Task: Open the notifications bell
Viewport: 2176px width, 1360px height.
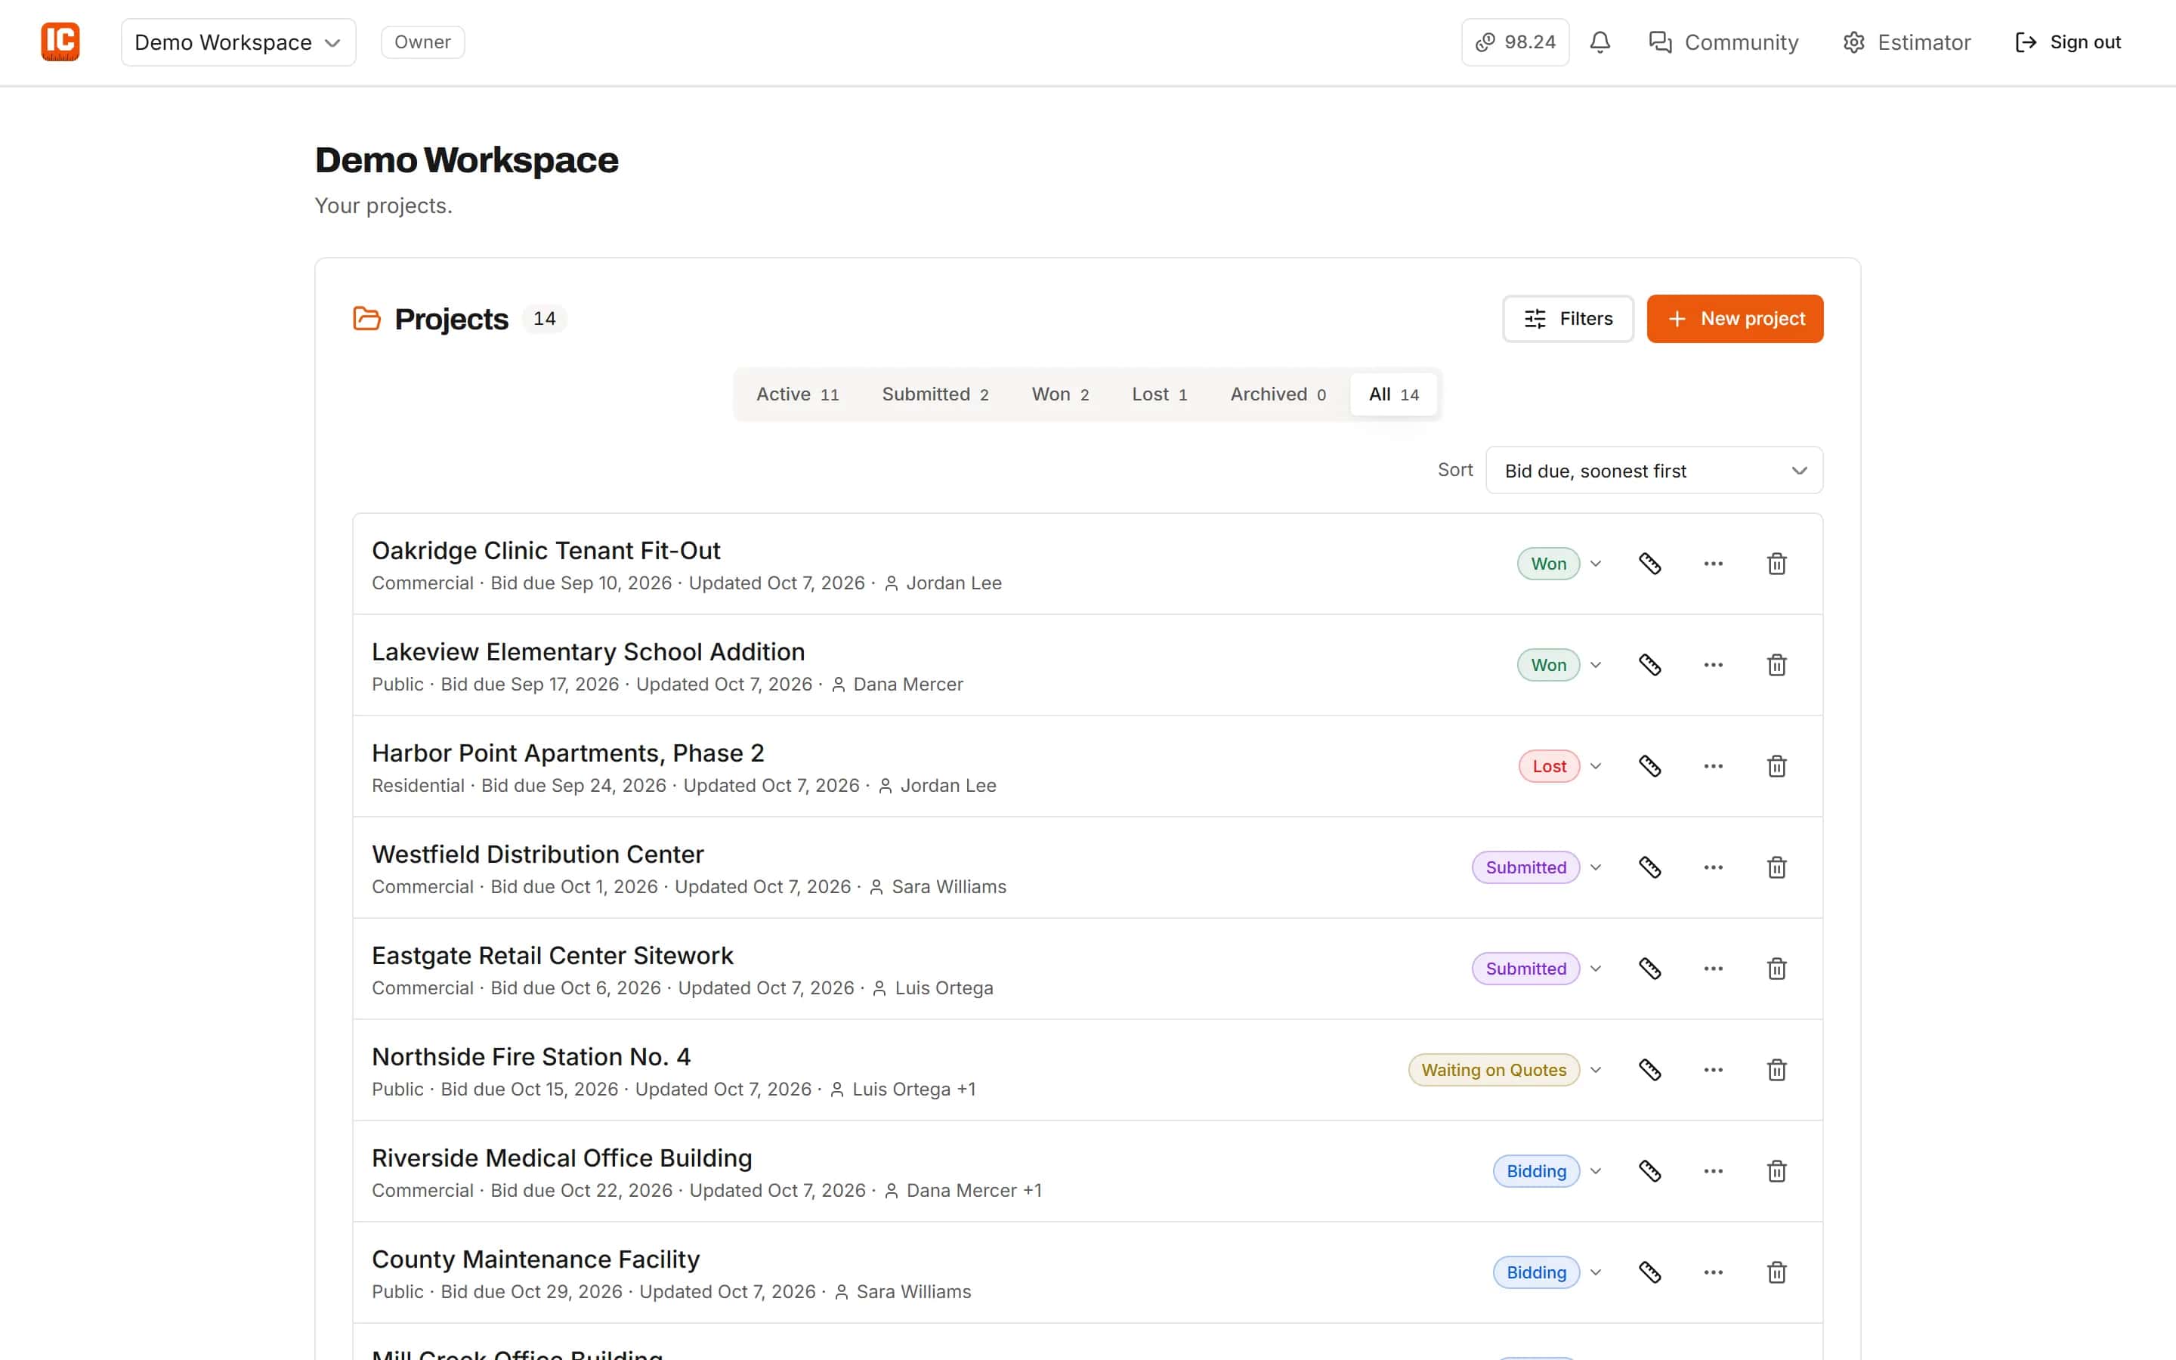Action: 1600,42
